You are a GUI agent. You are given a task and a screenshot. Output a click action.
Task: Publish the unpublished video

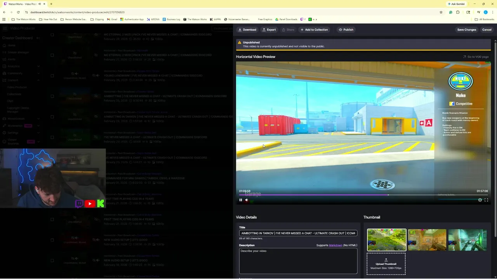pos(346,29)
